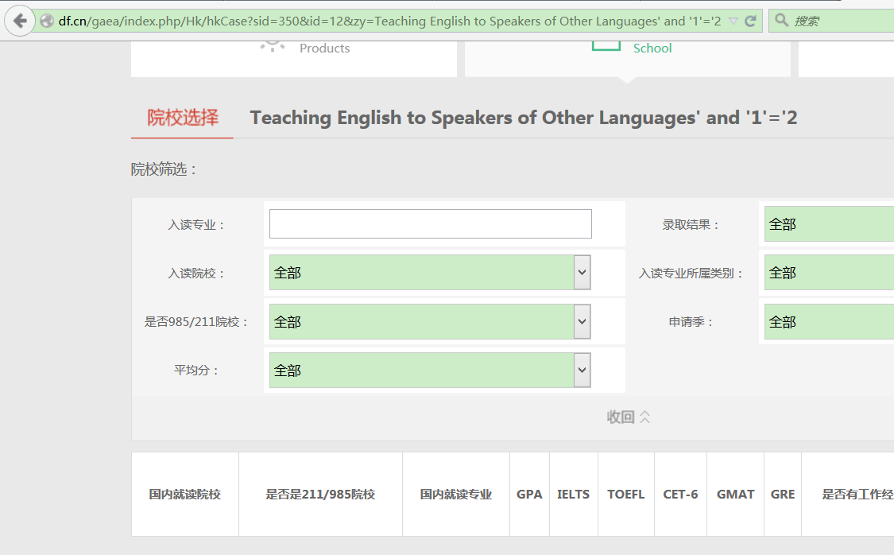
Task: Click the browser back arrow button
Action: (20, 21)
